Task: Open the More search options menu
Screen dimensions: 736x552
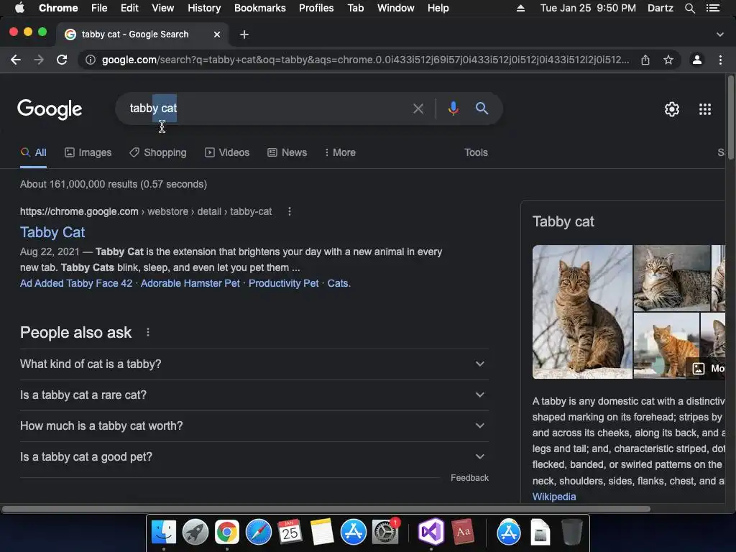Action: point(340,152)
